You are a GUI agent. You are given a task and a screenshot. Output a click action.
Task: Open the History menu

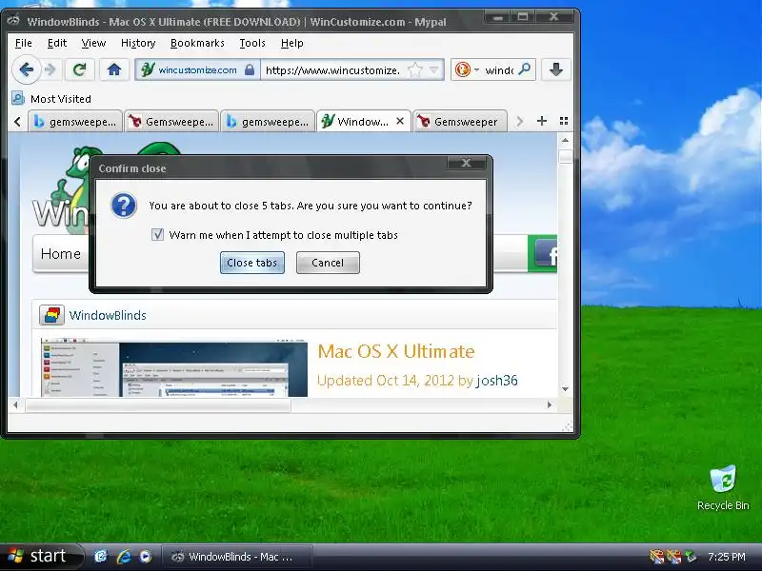(138, 43)
